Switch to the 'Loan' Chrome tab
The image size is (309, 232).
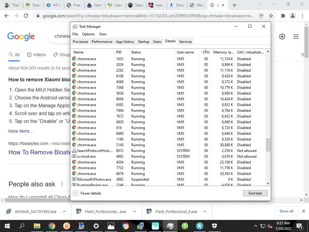click(115, 5)
